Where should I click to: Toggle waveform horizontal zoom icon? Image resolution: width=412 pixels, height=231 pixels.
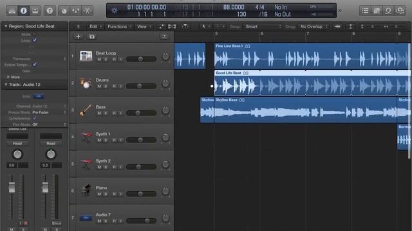point(337,26)
